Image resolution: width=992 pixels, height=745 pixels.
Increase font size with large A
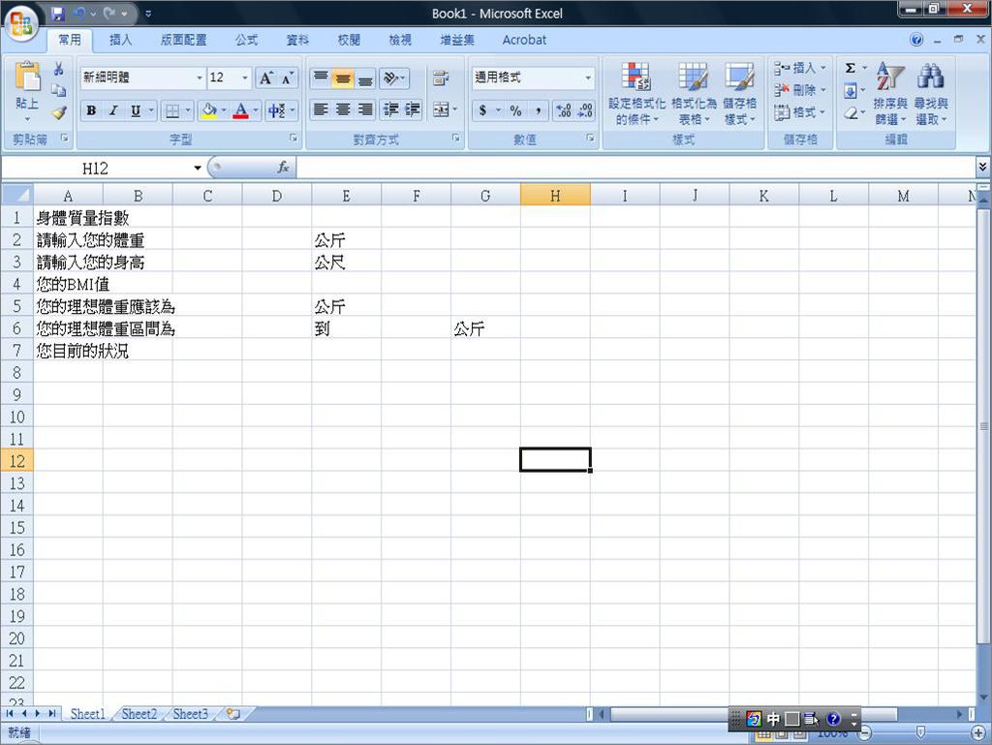click(266, 78)
